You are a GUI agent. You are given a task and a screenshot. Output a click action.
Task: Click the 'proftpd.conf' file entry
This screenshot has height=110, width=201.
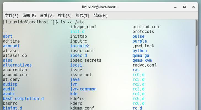click(x=147, y=27)
